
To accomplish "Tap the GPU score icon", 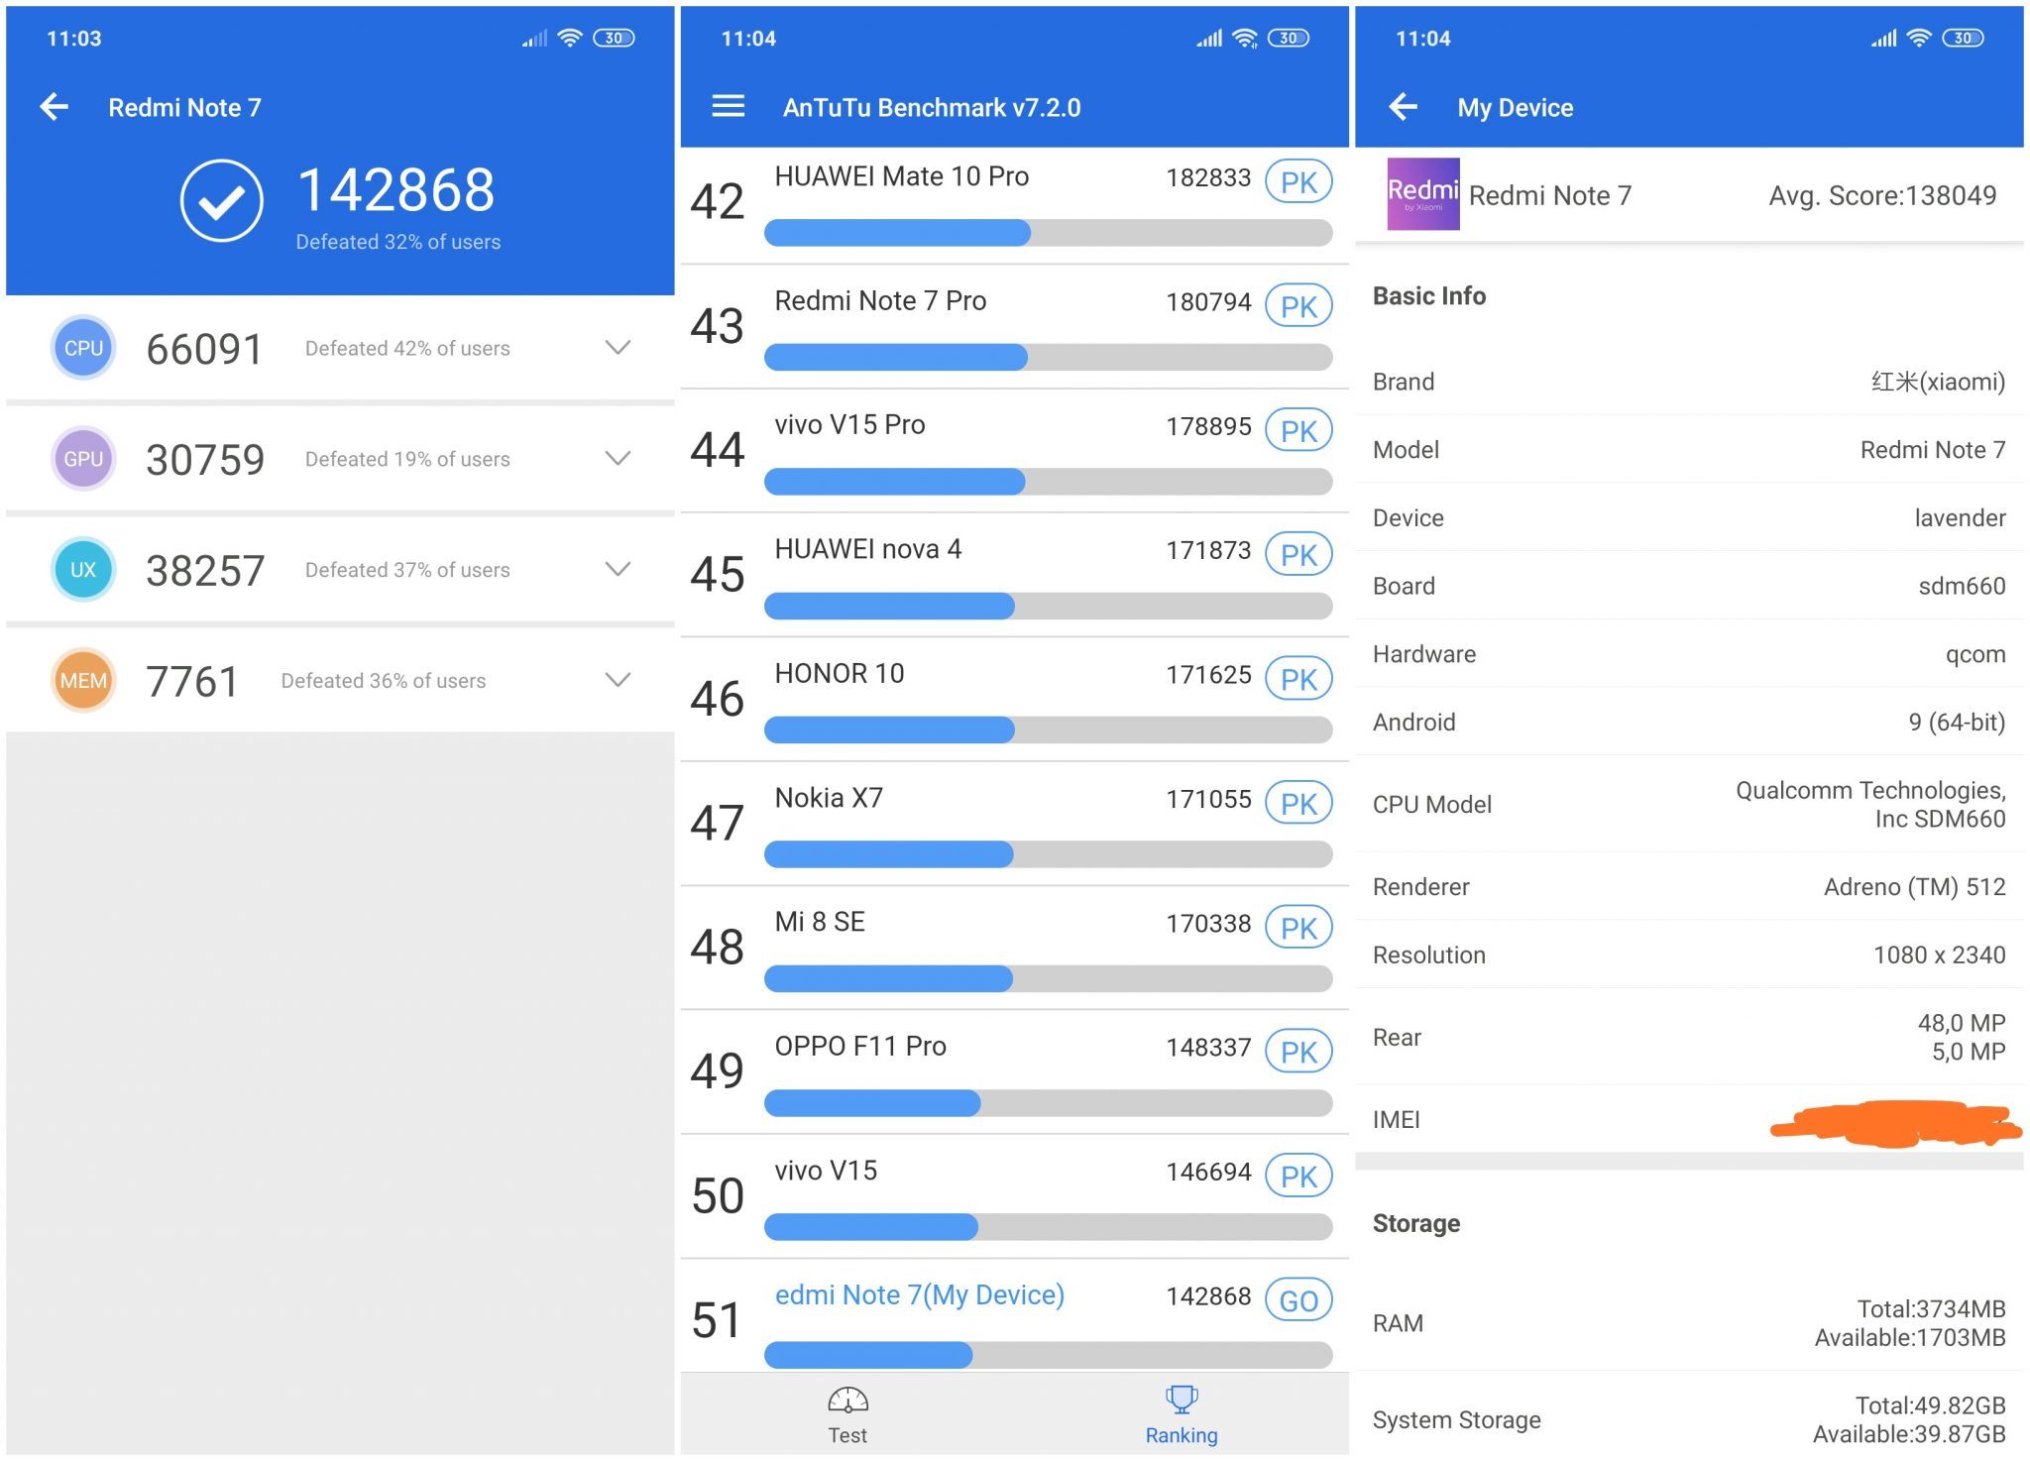I will pyautogui.click(x=83, y=459).
